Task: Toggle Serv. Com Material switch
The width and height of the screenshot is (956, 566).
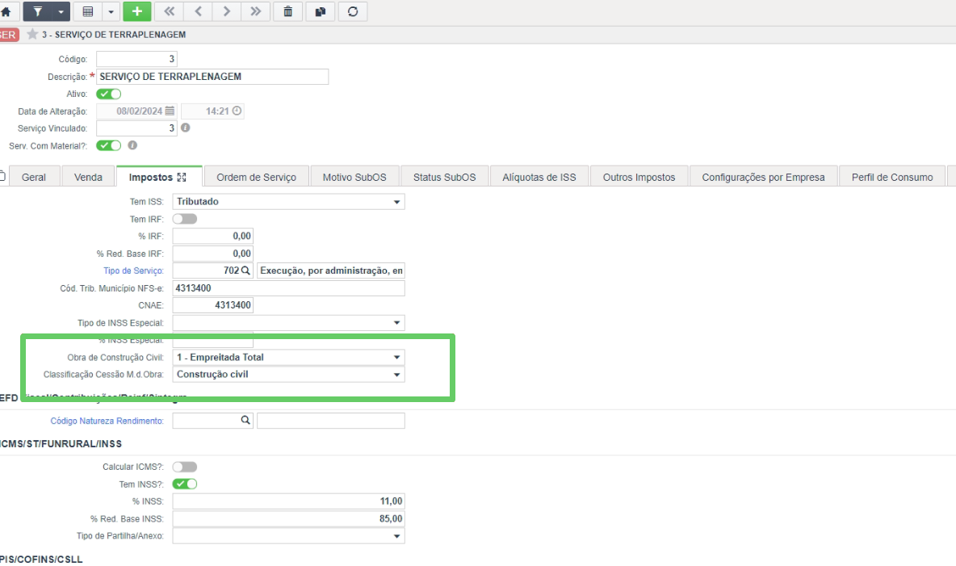Action: coord(108,145)
